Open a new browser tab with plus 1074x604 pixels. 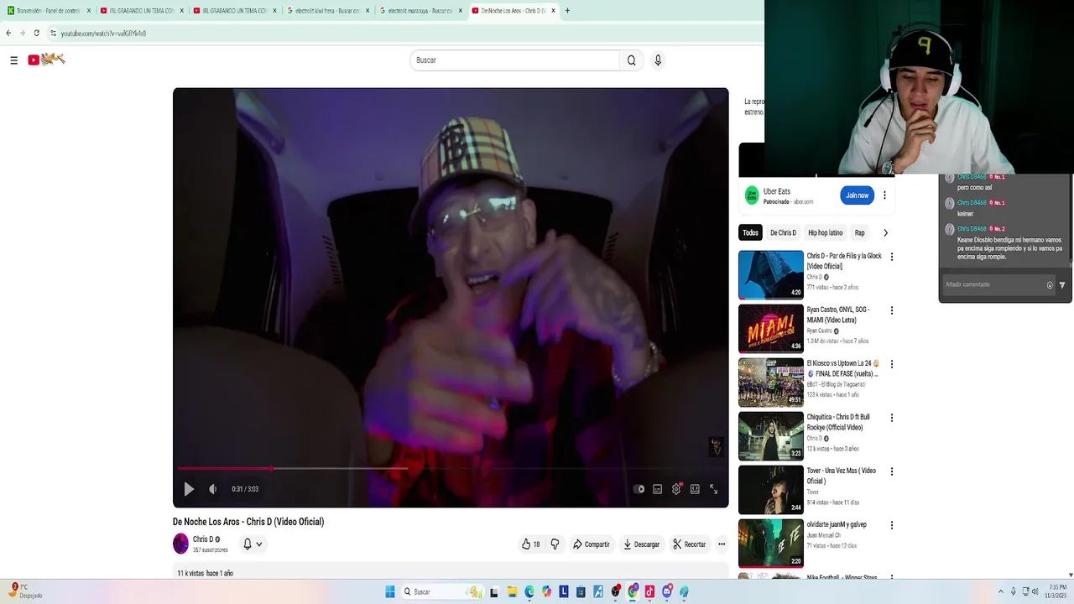click(567, 11)
